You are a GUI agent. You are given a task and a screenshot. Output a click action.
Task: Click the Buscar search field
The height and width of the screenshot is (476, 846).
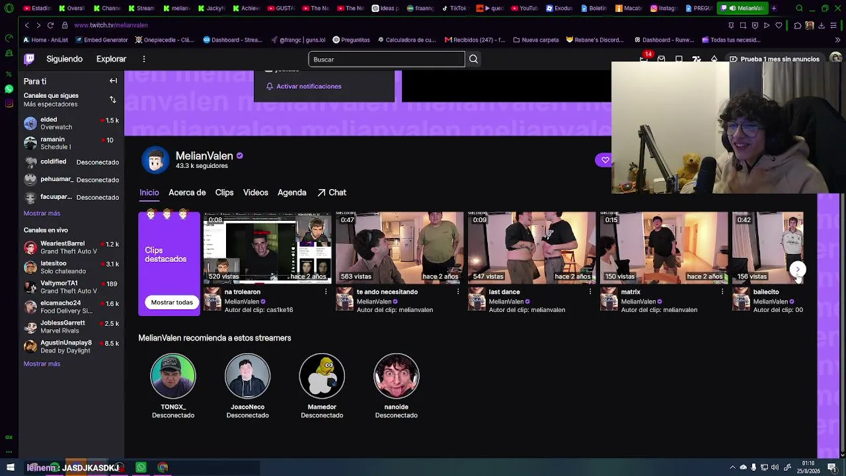(387, 59)
